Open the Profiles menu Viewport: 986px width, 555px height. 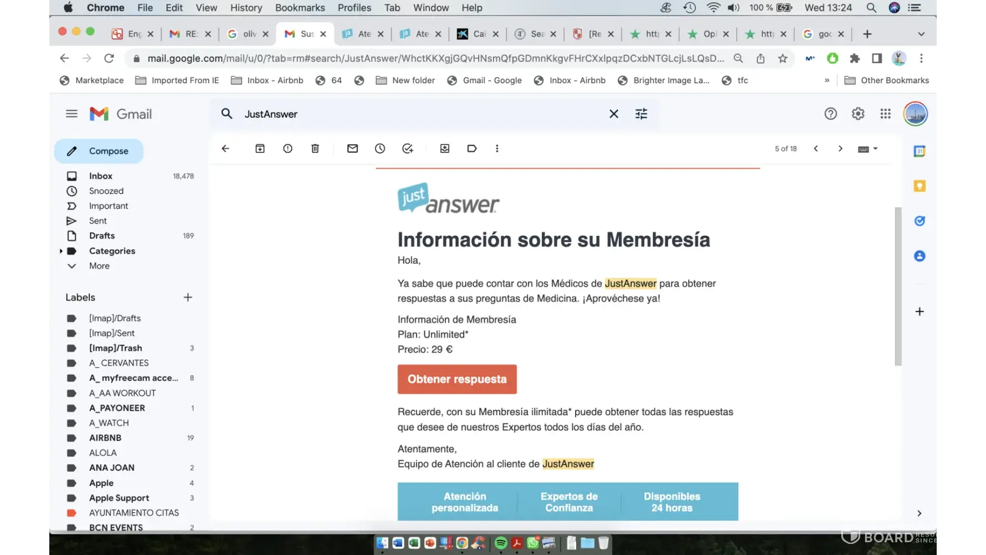point(354,8)
